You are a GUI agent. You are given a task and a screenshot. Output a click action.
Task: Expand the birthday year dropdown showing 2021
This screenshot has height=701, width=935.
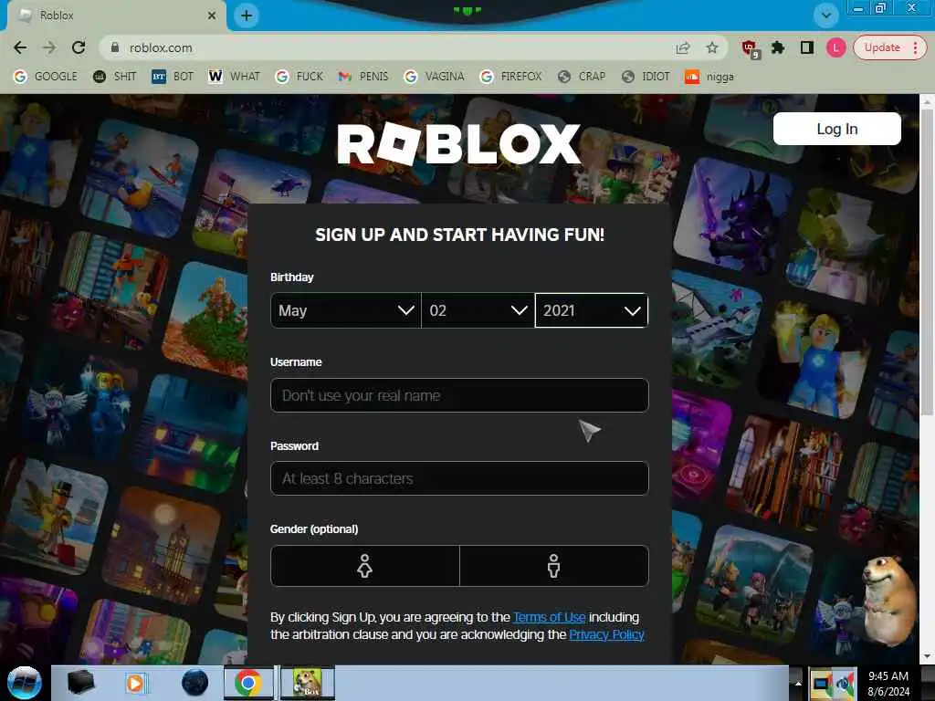[592, 310]
